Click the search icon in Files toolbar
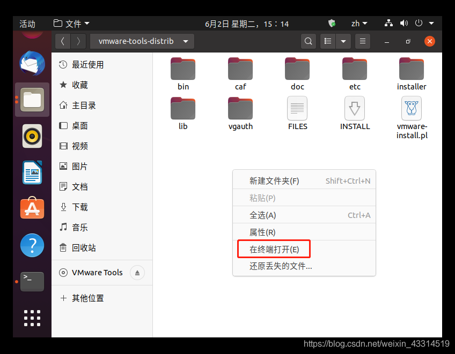Screen dimensions: 455x354 (x=308, y=41)
